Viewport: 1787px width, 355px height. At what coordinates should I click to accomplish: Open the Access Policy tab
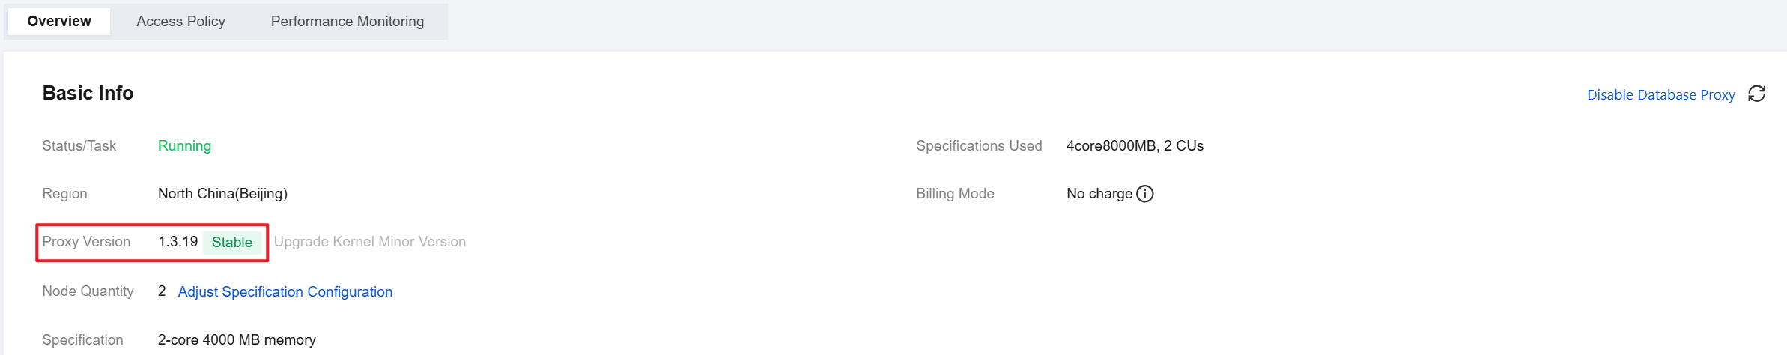180,22
